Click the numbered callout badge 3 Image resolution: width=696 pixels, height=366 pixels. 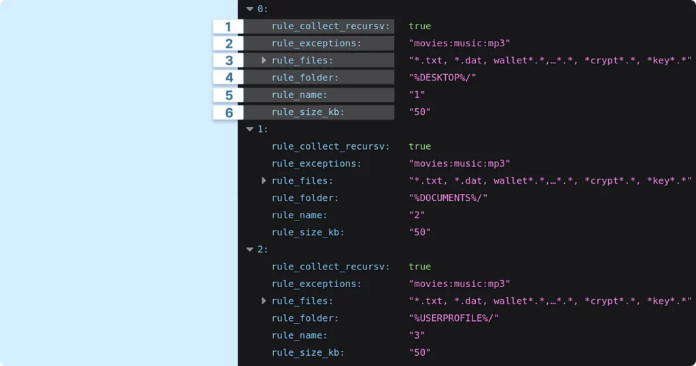point(228,61)
